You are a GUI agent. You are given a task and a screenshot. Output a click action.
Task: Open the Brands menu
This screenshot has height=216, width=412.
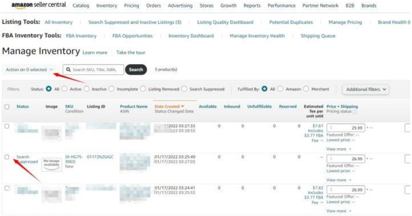369,6
